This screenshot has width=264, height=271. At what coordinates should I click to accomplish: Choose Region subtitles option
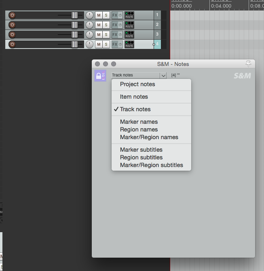pyautogui.click(x=151, y=157)
